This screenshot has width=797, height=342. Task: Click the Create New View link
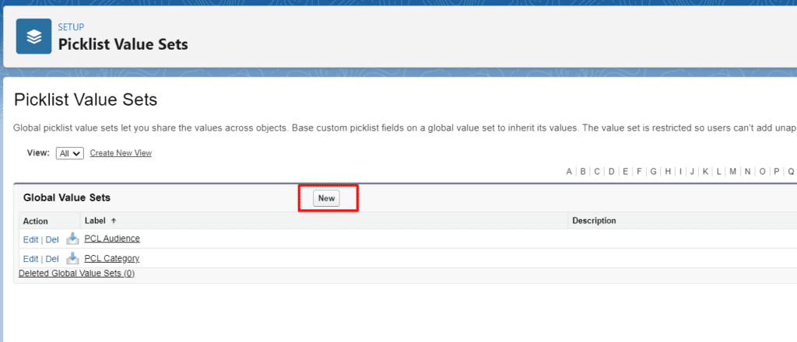(x=121, y=153)
